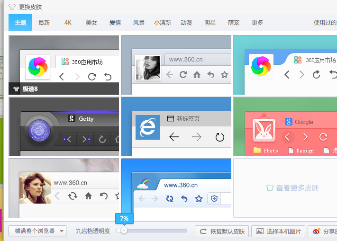This screenshot has width=337, height=241.
Task: Click the 360 logo in the teal skin preview
Action: (261, 66)
